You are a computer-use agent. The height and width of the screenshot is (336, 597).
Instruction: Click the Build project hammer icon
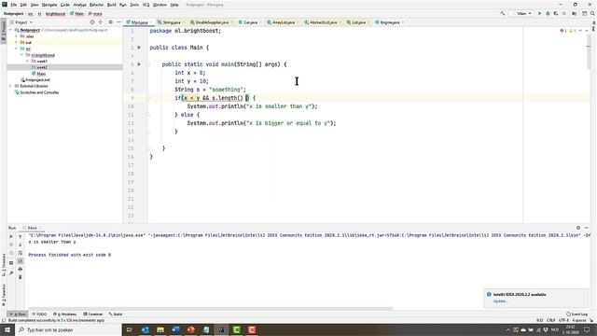(x=503, y=13)
